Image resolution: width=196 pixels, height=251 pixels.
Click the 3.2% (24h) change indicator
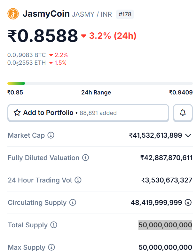pyautogui.click(x=109, y=36)
